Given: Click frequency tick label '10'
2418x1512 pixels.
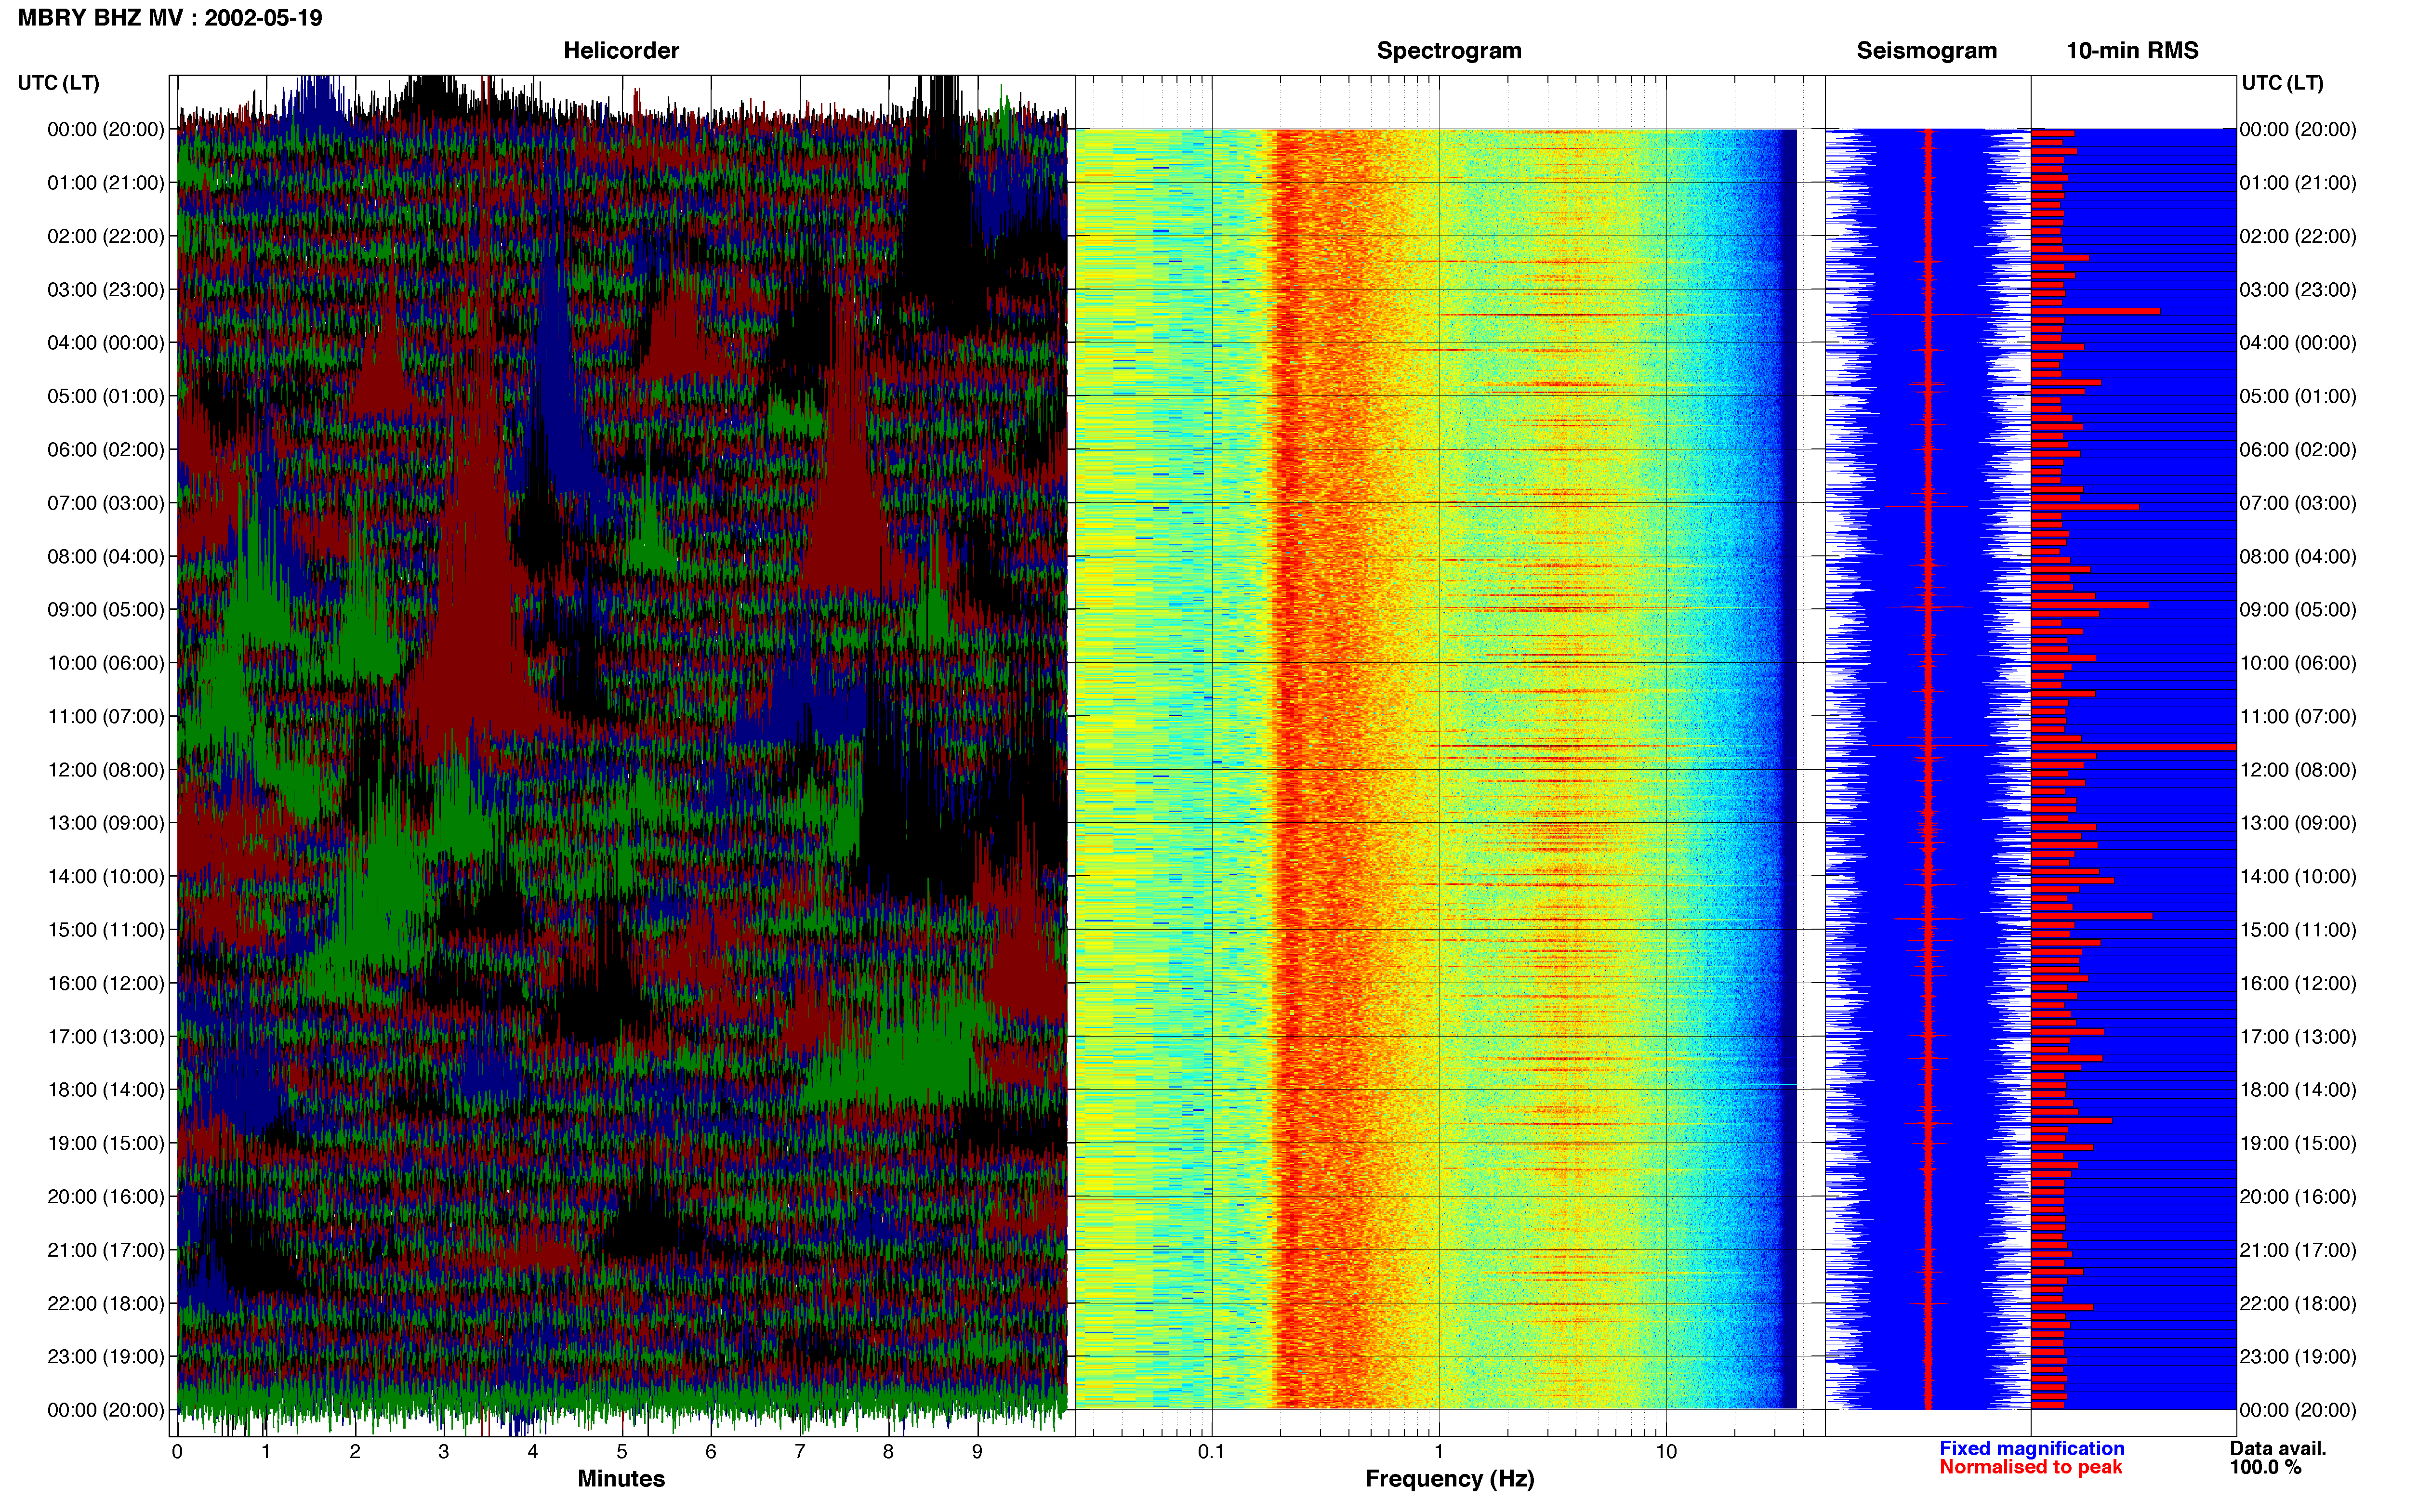Looking at the screenshot, I should (1666, 1452).
